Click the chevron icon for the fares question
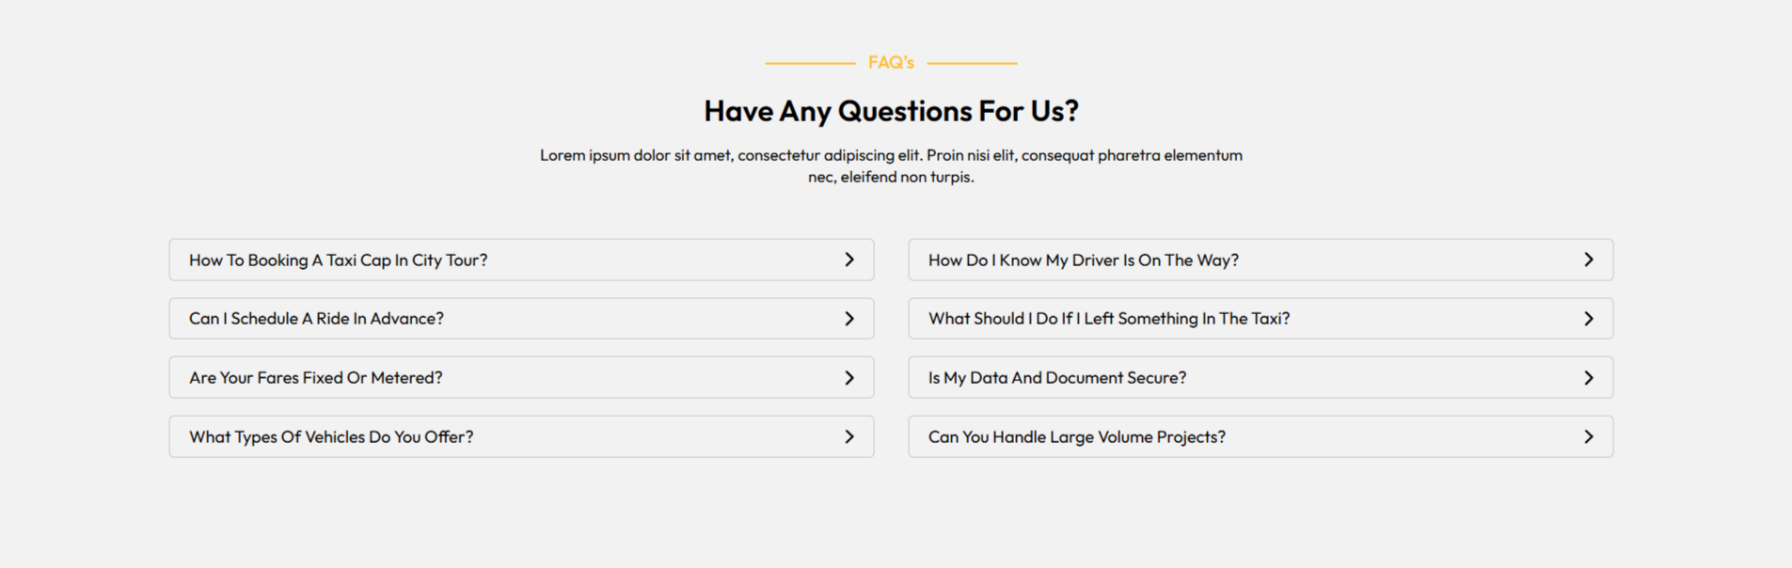This screenshot has width=1792, height=568. coord(849,378)
